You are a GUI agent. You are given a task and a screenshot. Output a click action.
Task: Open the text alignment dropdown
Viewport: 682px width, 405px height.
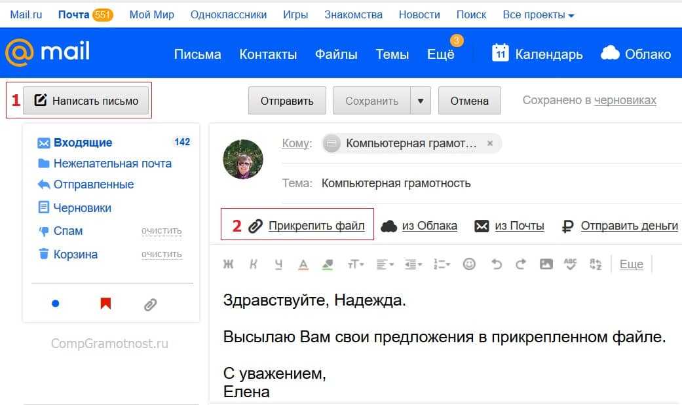pos(385,264)
